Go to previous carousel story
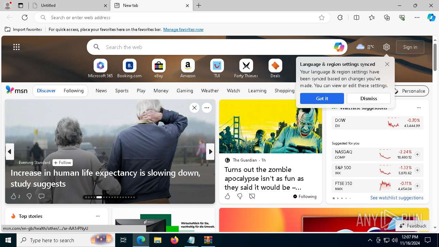Viewport: 439px width, 247px height. pos(10,152)
